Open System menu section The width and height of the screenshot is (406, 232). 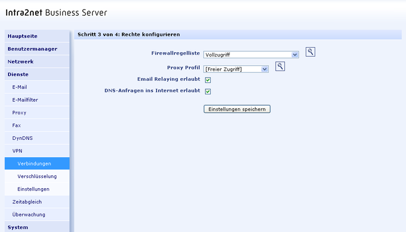pos(37,227)
